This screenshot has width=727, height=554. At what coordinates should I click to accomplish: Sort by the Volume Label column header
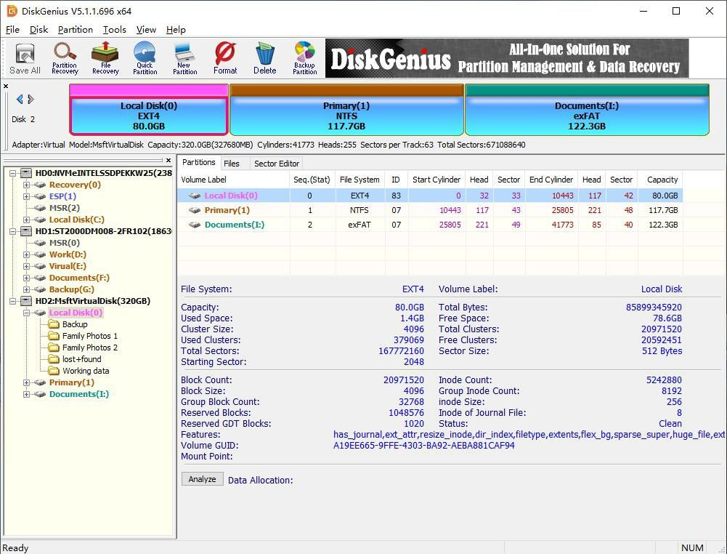233,180
